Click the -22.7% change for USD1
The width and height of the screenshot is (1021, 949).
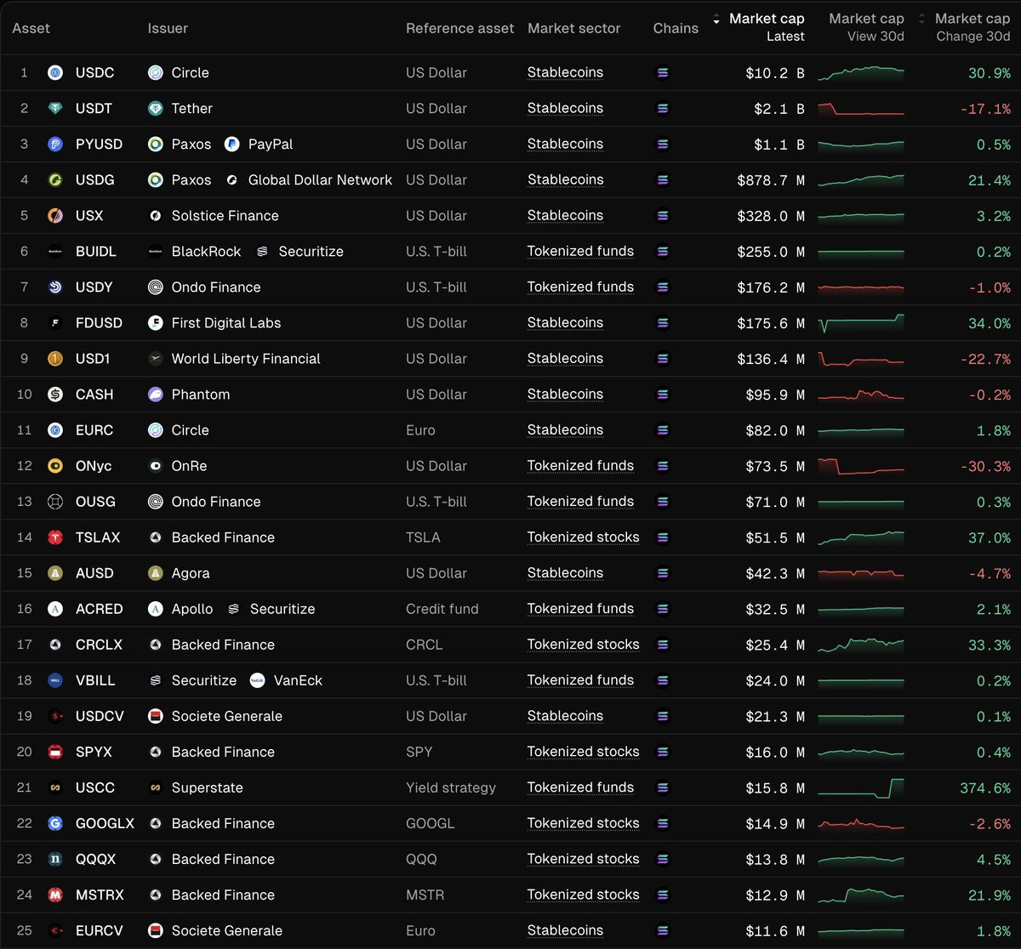985,359
